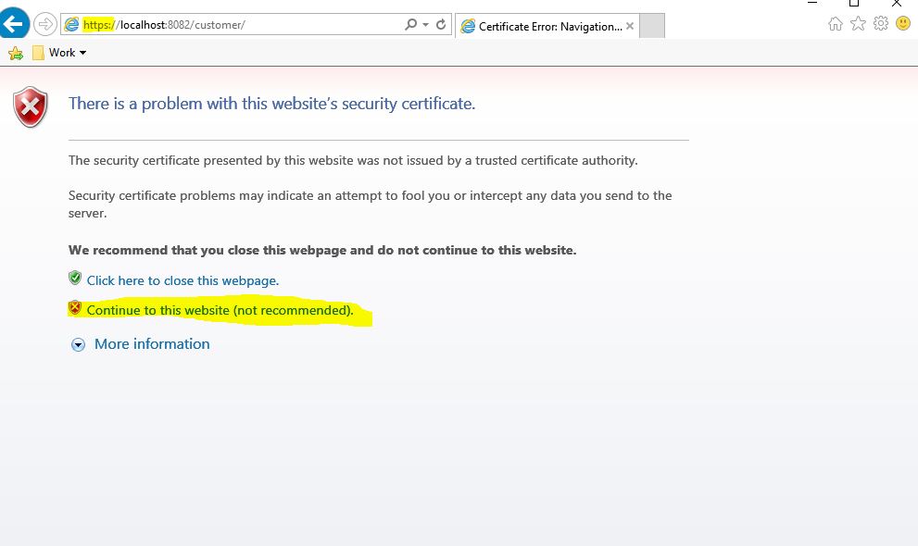Continue to this website (not recommended)

click(x=220, y=310)
